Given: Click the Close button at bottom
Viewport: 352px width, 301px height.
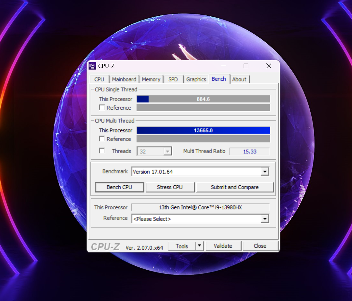Looking at the screenshot, I should [260, 246].
